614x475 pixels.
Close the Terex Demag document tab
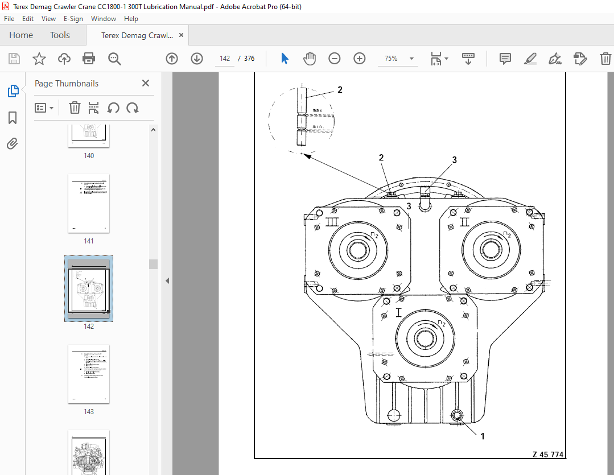[x=181, y=35]
